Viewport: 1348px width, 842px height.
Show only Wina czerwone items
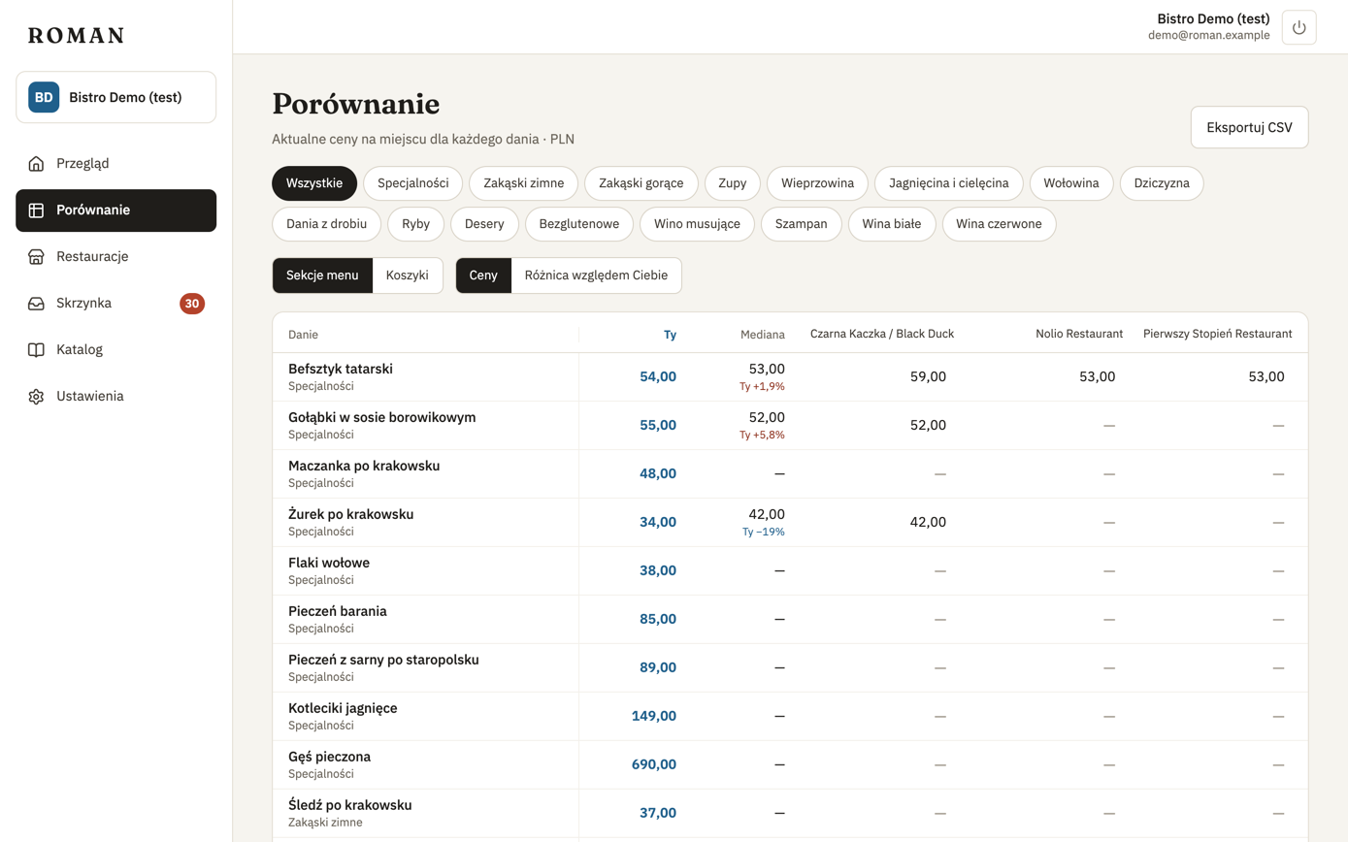[999, 224]
